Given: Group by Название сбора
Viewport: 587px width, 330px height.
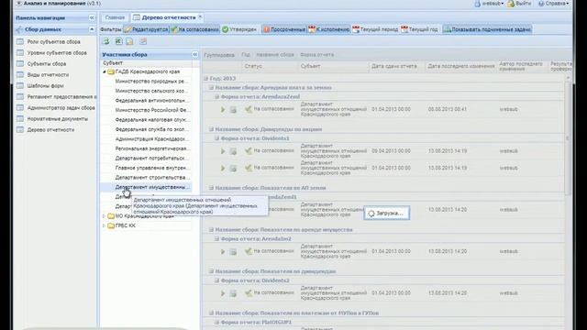Looking at the screenshot, I should [x=275, y=55].
